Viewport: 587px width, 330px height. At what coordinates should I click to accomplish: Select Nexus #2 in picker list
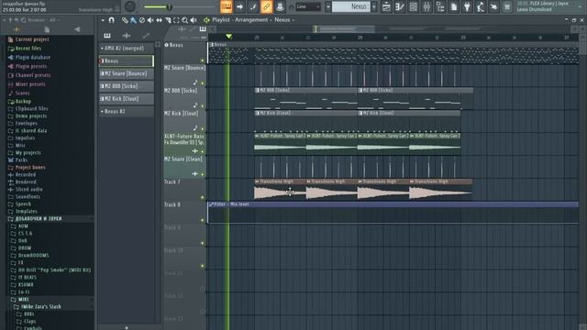tap(127, 112)
